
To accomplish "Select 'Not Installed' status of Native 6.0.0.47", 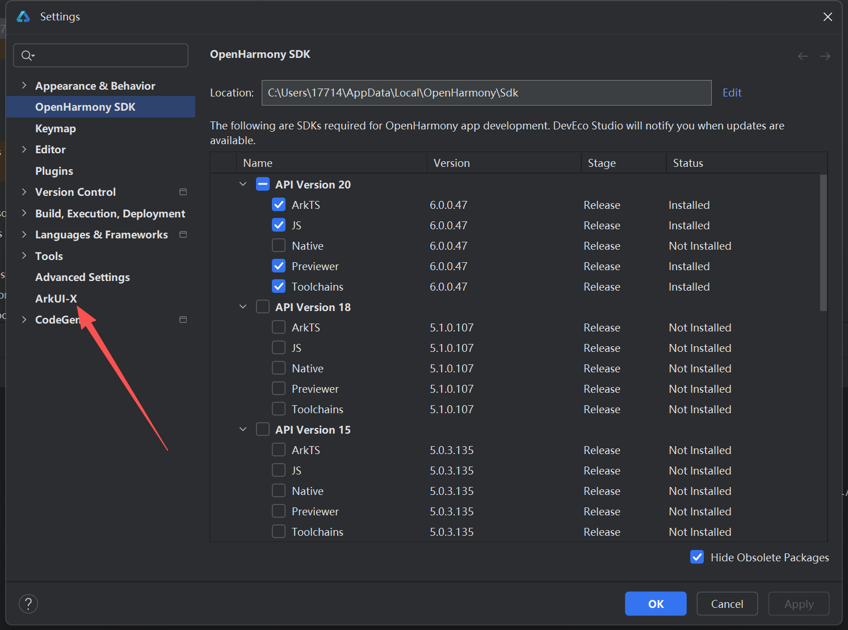I will point(700,246).
